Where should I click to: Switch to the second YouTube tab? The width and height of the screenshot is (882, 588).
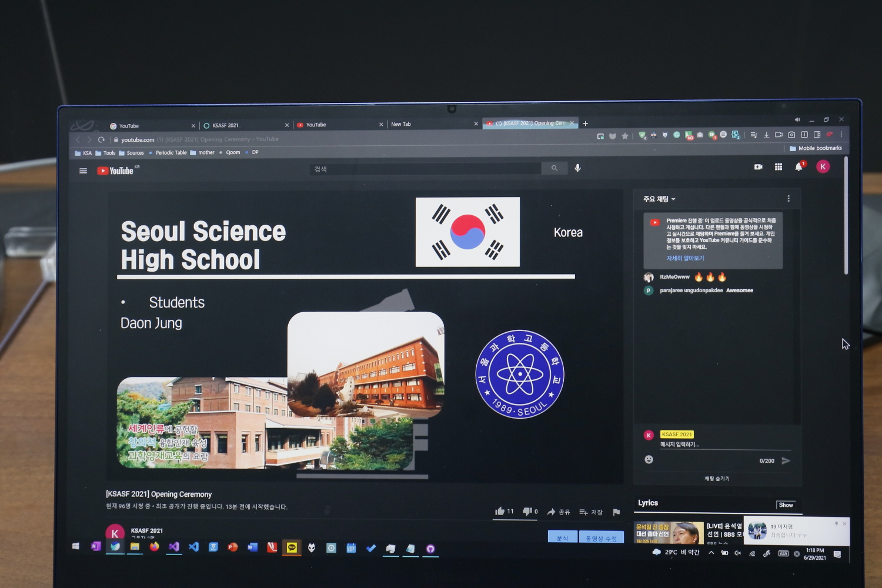click(x=339, y=125)
